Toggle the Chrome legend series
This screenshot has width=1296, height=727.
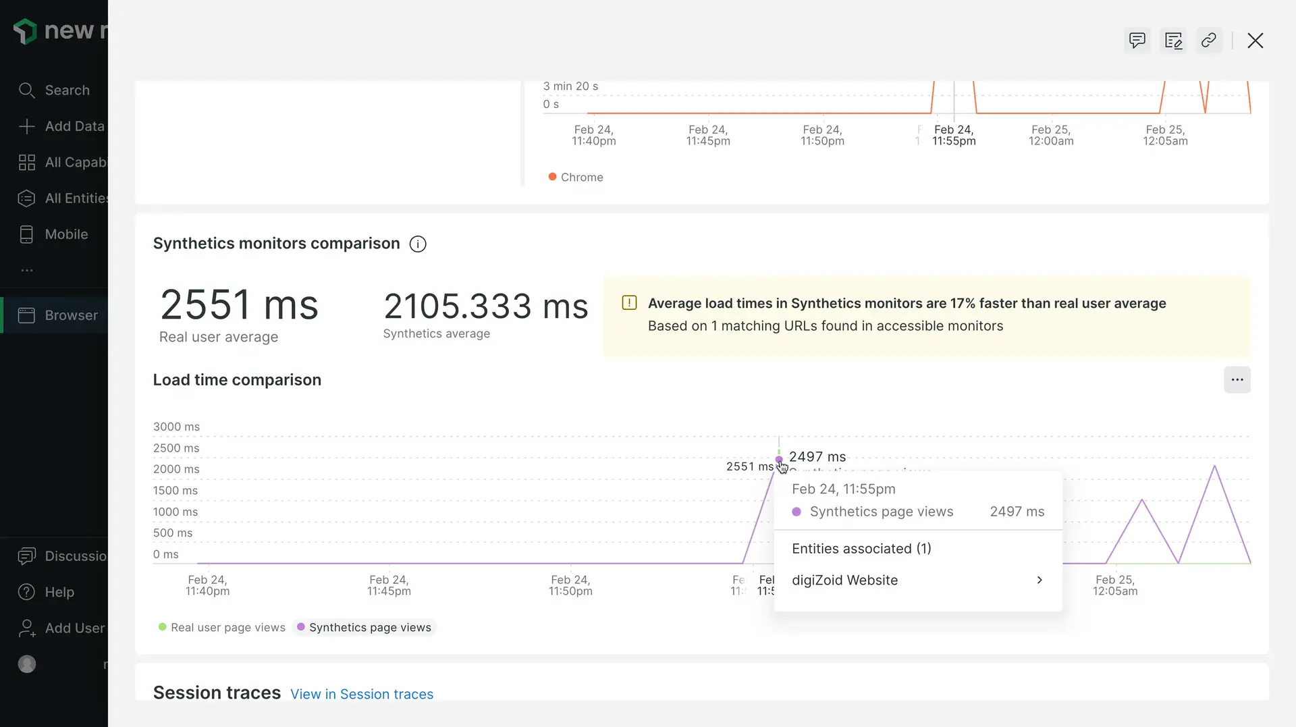[576, 177]
